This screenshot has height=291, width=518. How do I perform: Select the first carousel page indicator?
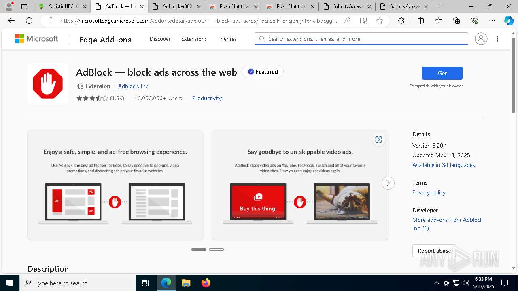click(x=199, y=249)
